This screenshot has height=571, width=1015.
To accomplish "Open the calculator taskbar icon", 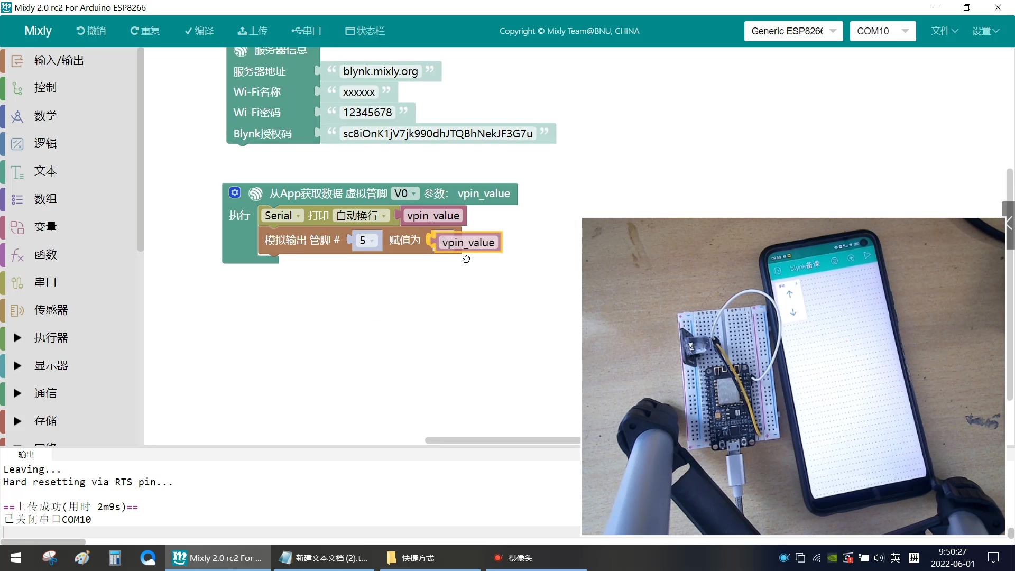I will [x=115, y=558].
